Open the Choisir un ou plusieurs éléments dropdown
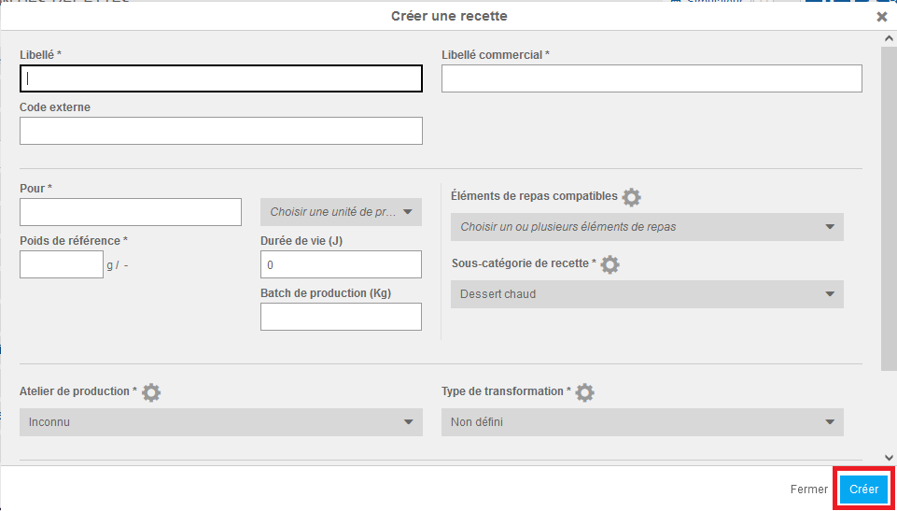 646,227
